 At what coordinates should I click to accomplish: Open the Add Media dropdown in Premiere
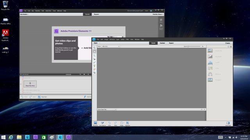tap(24, 14)
